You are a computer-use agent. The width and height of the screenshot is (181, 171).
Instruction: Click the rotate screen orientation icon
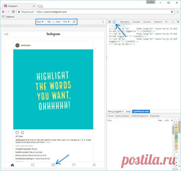click(74, 21)
